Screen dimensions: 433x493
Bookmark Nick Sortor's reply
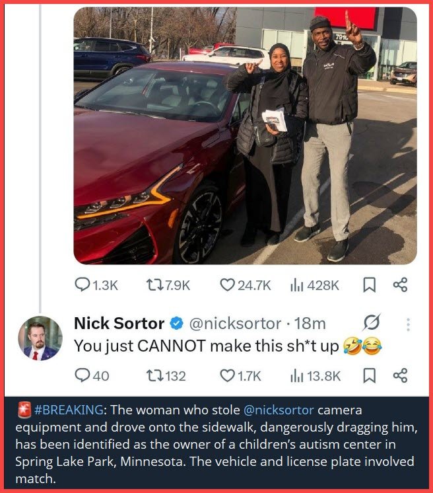point(369,375)
